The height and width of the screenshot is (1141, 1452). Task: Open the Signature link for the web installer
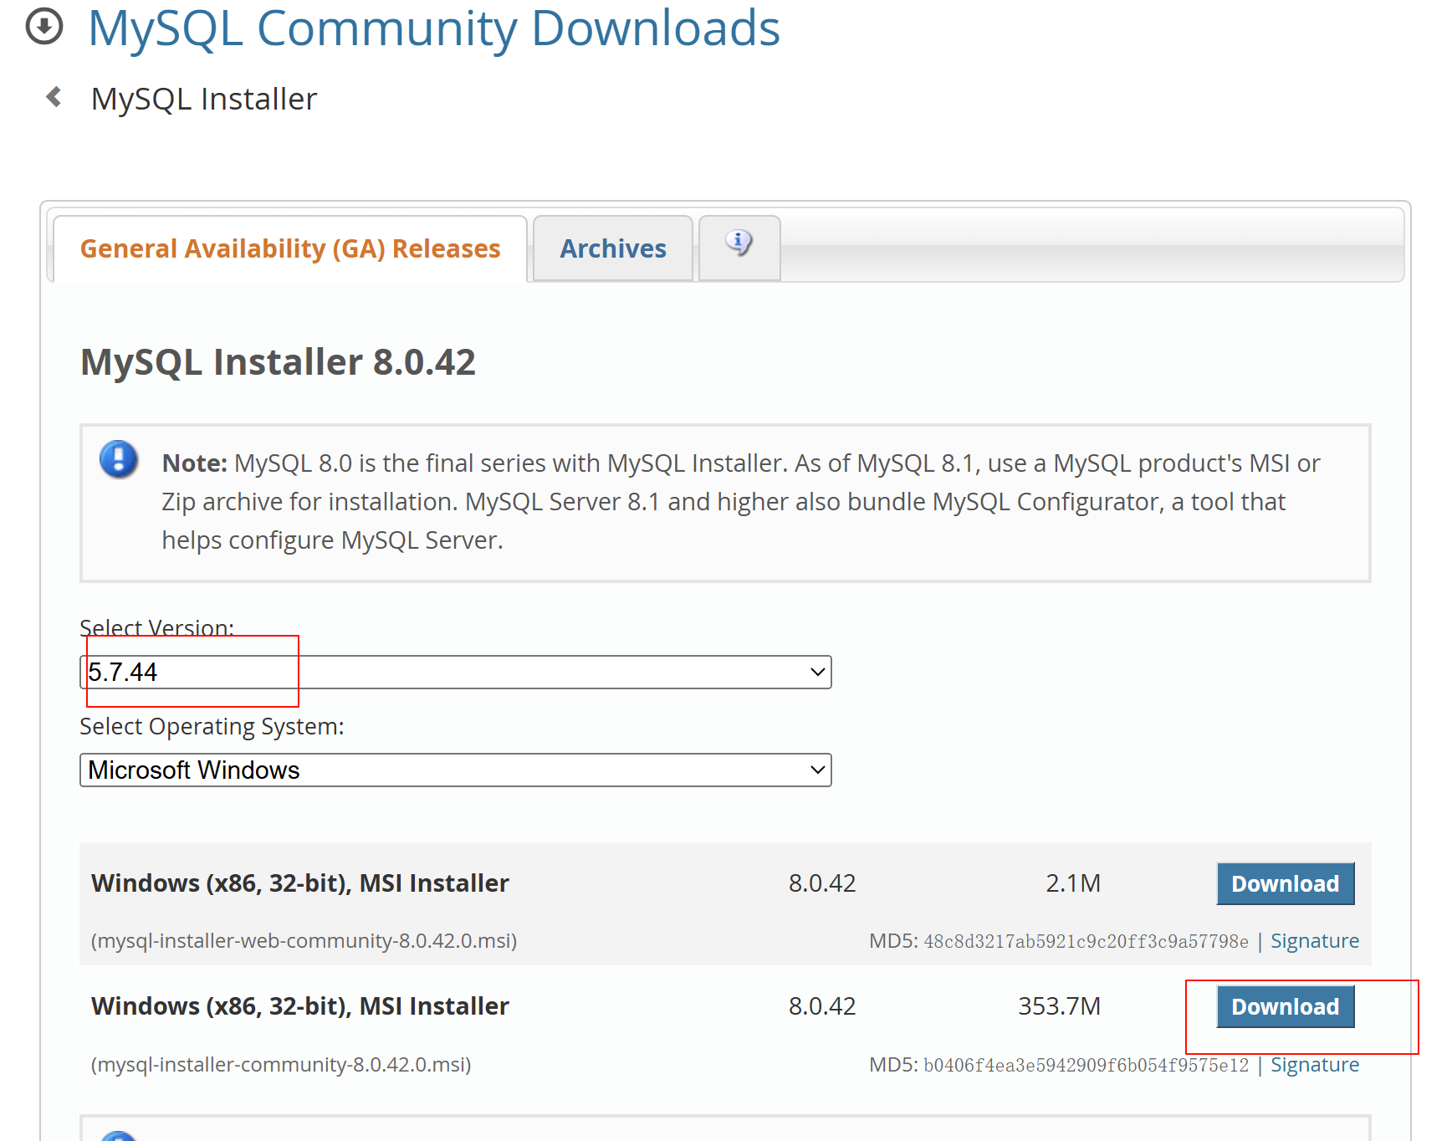click(1315, 940)
